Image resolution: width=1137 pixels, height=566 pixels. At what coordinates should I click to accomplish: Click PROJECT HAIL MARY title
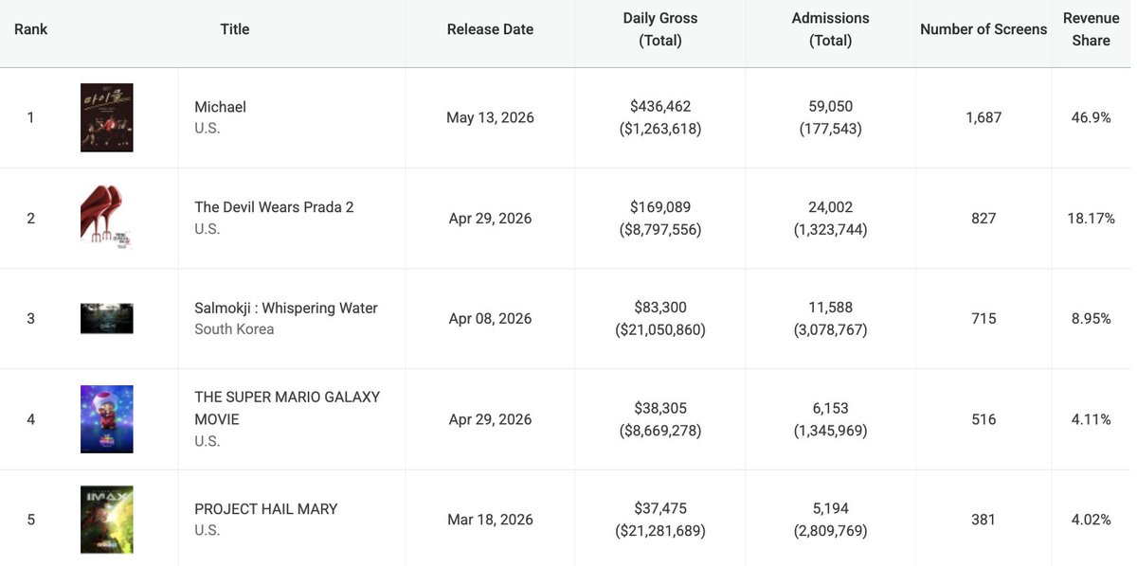(266, 509)
